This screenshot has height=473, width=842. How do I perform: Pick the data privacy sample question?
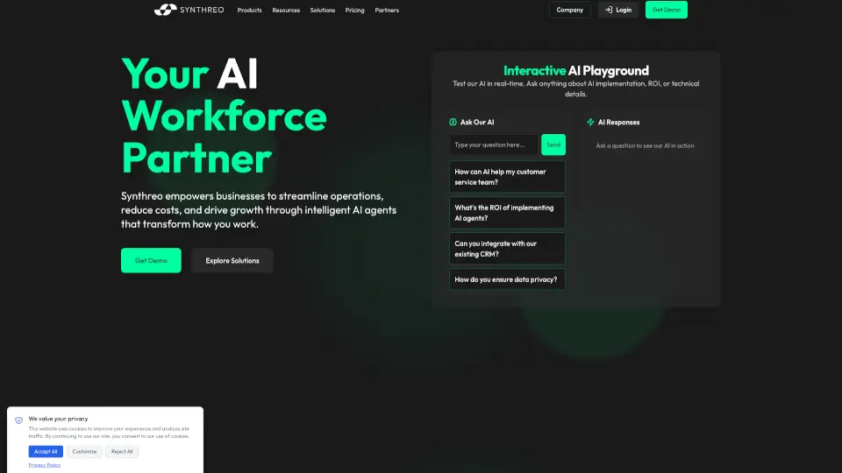(507, 279)
